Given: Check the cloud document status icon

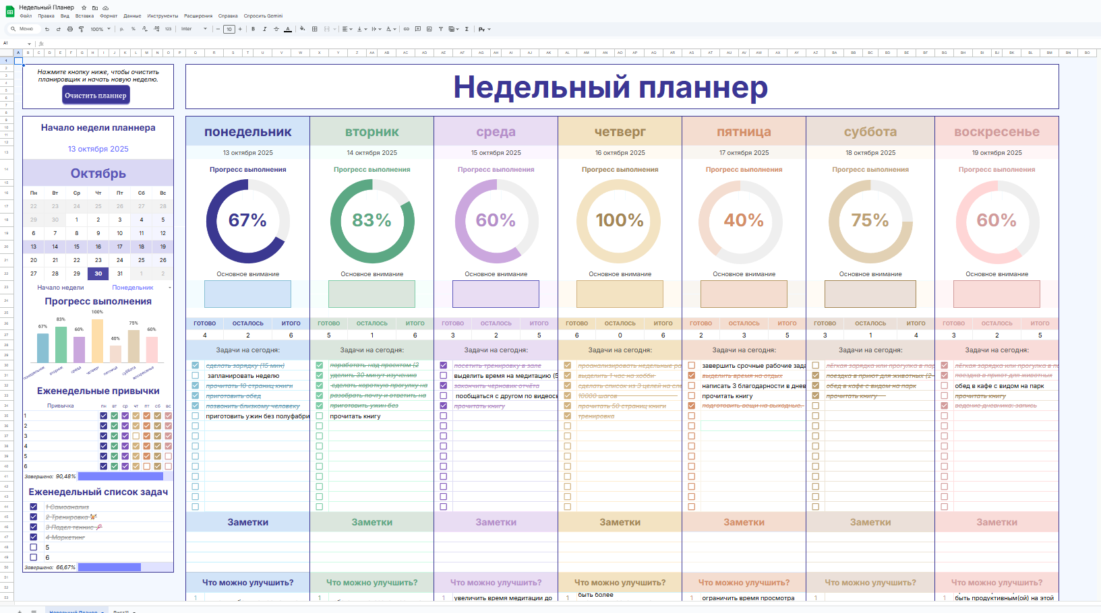Looking at the screenshot, I should 105,7.
